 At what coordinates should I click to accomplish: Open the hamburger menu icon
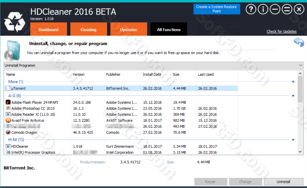tap(287, 9)
